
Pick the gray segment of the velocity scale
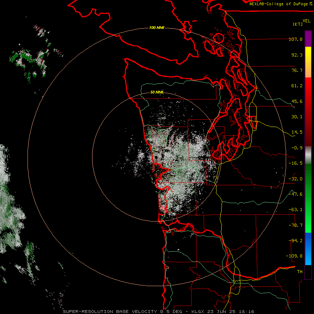pos(308,155)
